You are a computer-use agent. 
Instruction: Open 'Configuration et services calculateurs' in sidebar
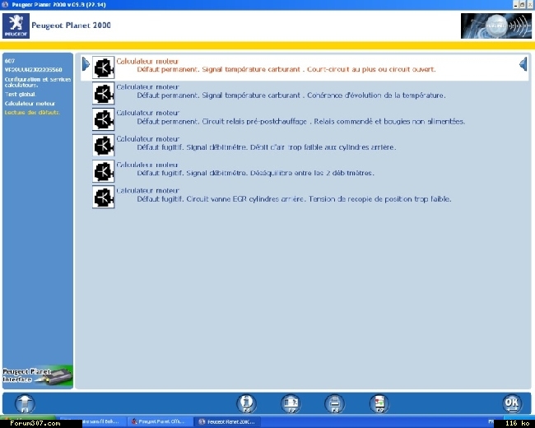[x=38, y=82]
